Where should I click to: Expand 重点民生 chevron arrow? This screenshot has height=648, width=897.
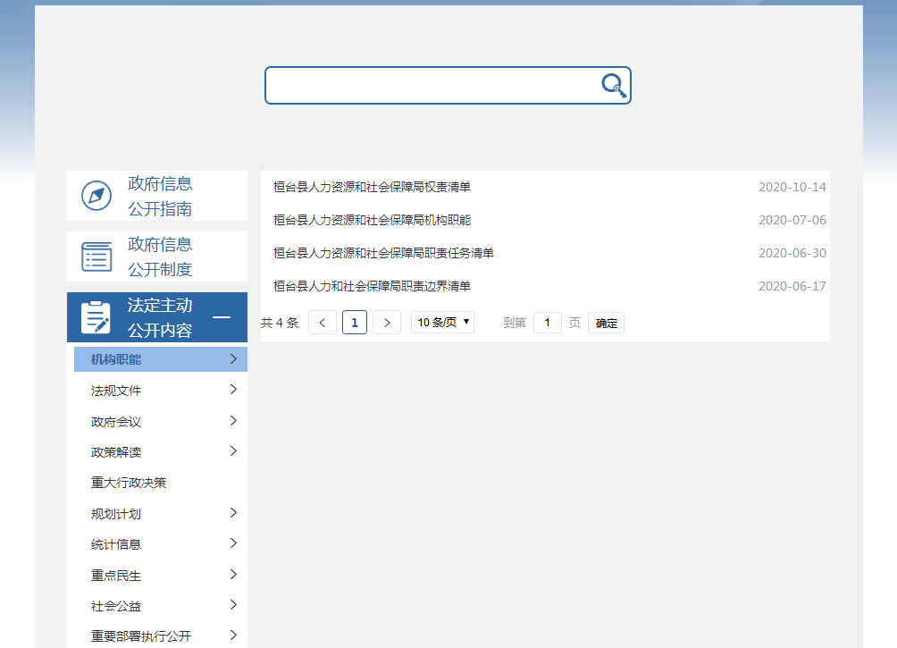pyautogui.click(x=233, y=574)
